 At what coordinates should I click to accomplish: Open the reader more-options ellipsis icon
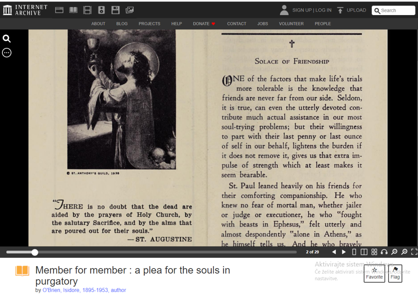pos(7,53)
